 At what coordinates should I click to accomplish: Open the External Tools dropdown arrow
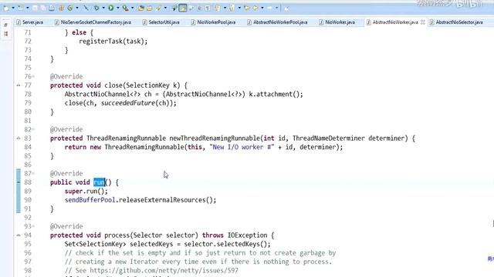click(x=132, y=8)
